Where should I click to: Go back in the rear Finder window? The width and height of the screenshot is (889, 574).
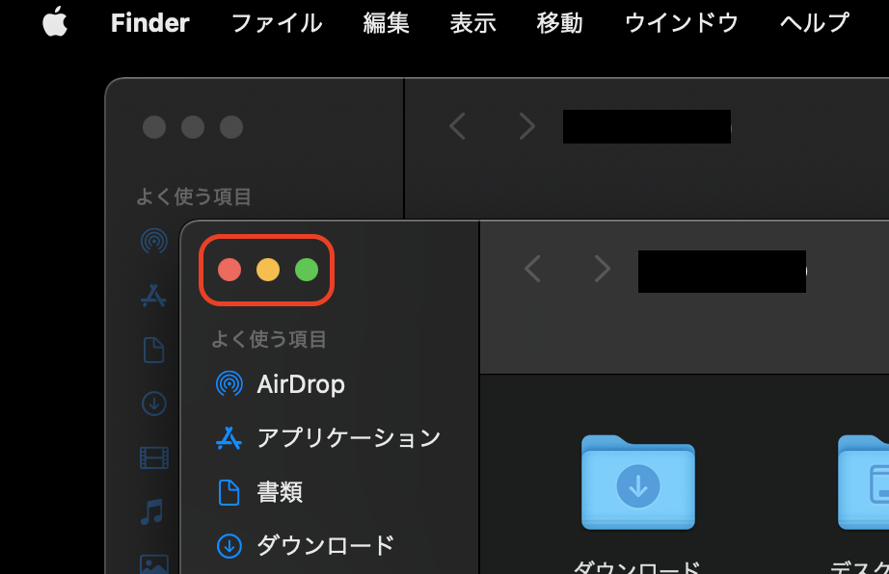457,125
